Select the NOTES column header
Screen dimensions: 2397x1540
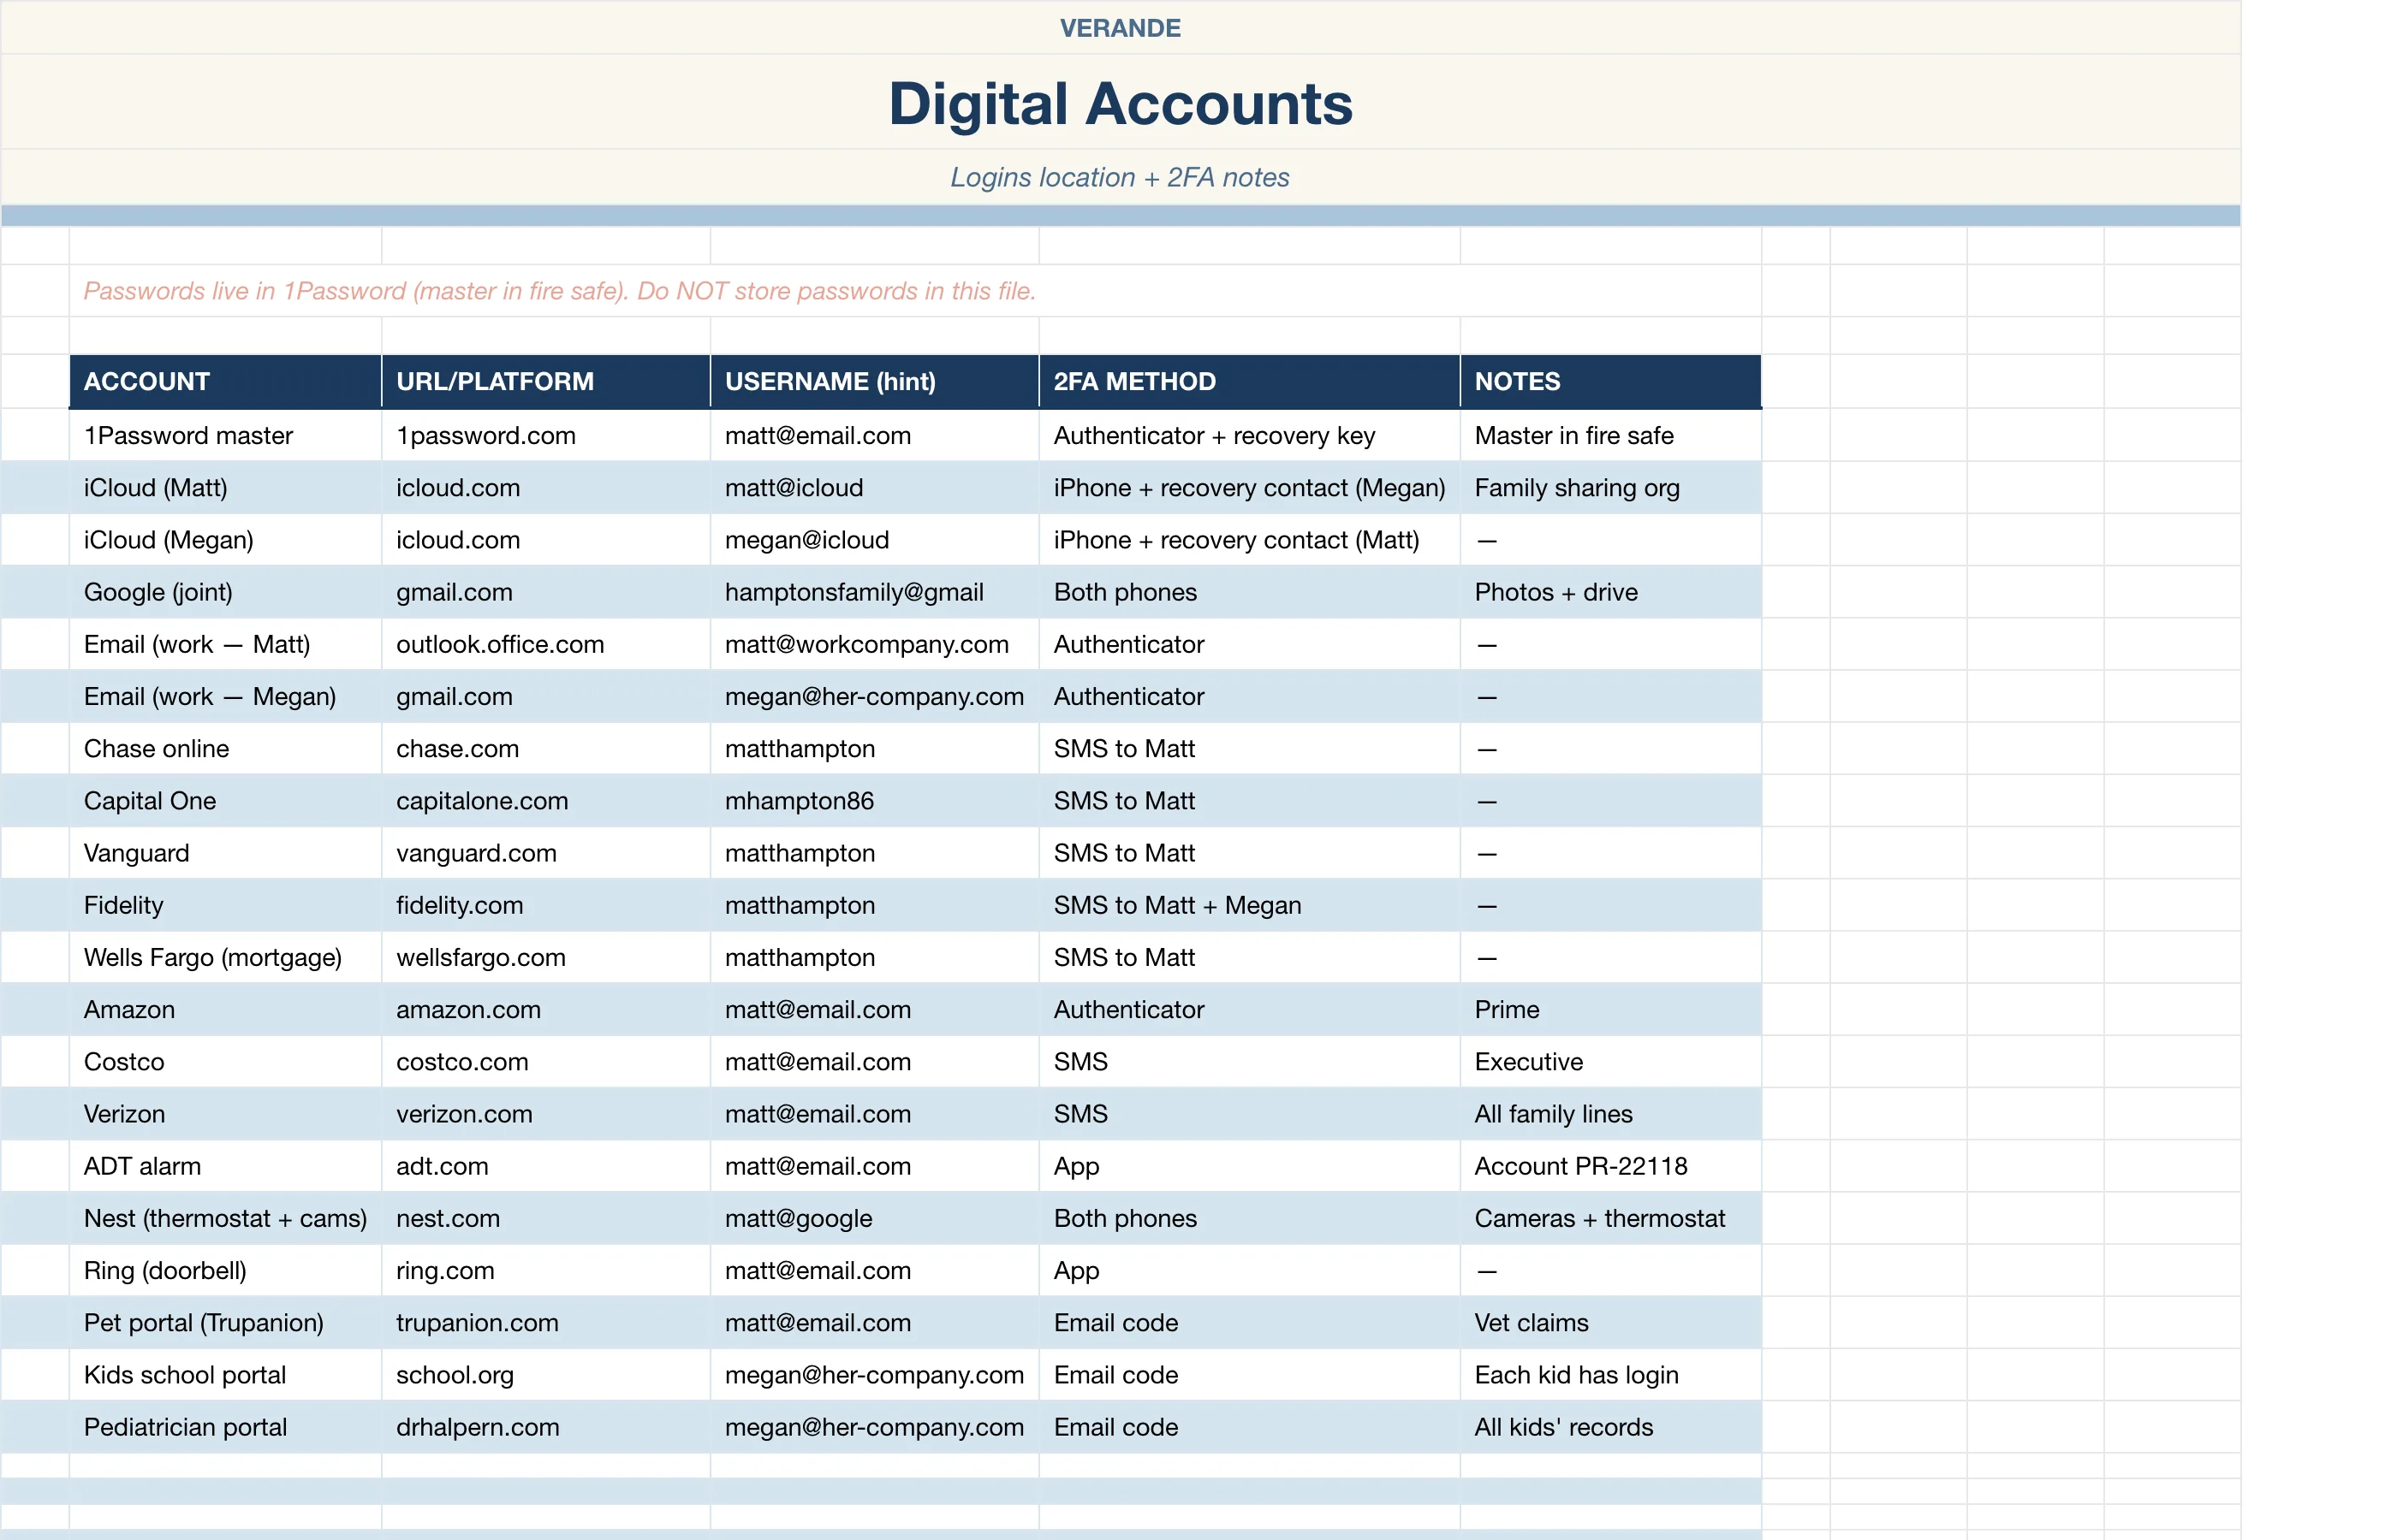[x=1610, y=381]
